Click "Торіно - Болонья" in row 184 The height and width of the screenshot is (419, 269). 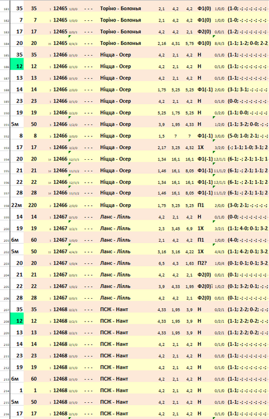[120, 43]
